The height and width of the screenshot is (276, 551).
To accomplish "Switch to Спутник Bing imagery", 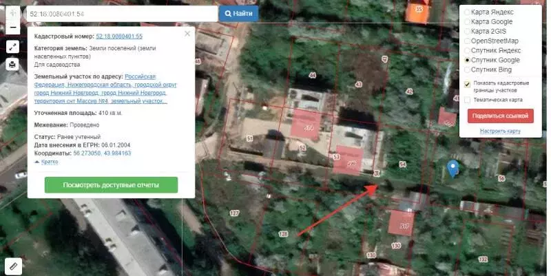I will (468, 70).
